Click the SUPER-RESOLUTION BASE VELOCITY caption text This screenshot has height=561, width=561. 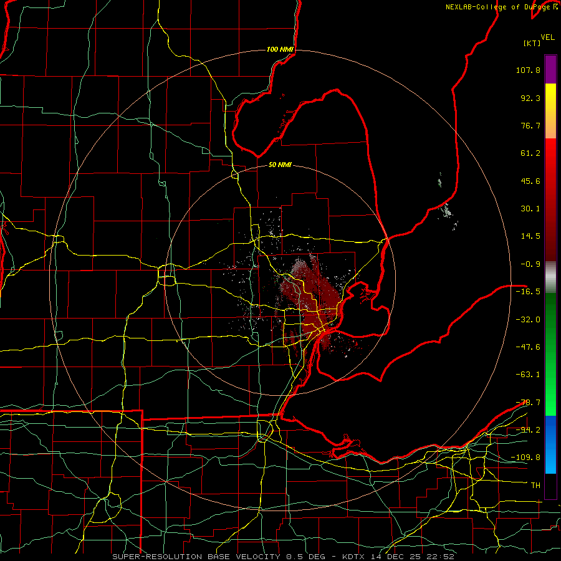(283, 557)
